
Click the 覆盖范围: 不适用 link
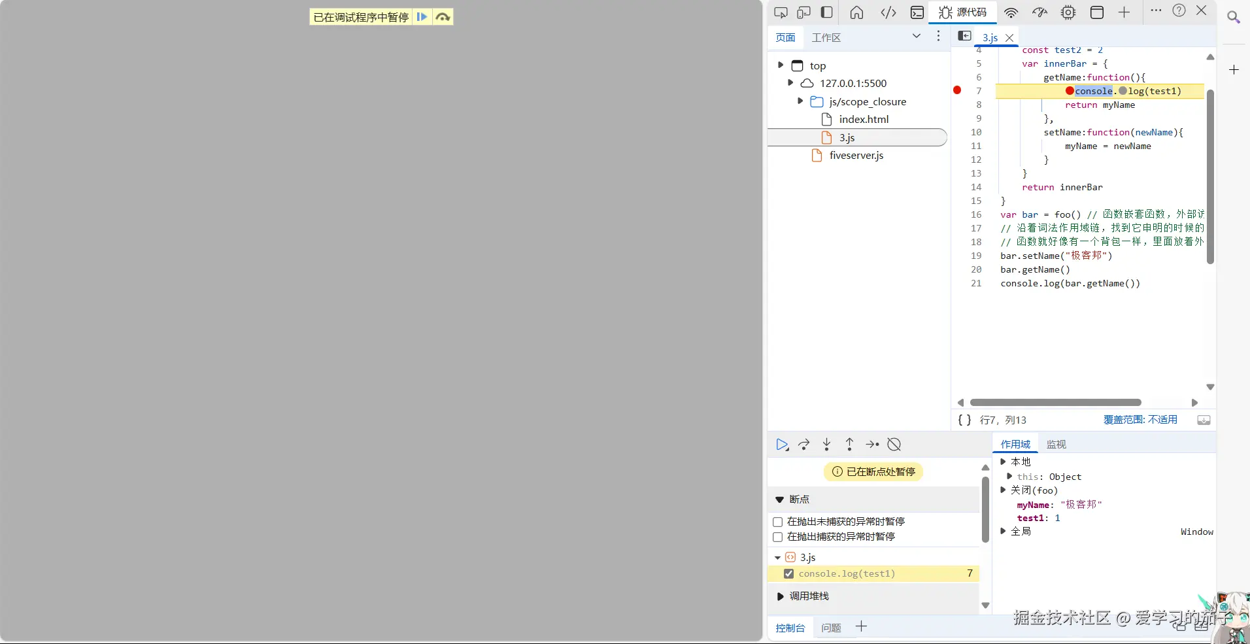pos(1140,420)
